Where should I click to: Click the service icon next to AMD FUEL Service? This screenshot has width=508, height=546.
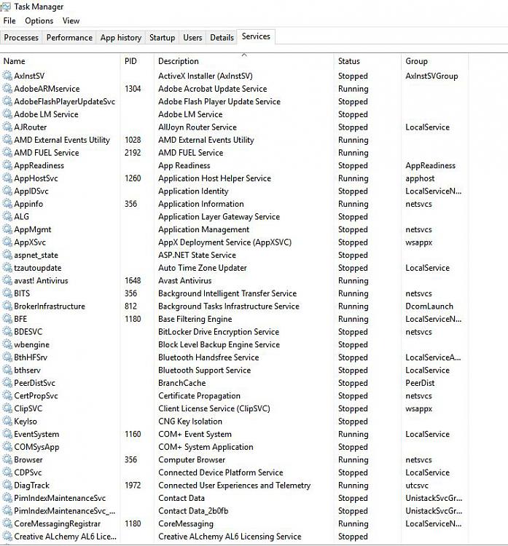point(7,153)
